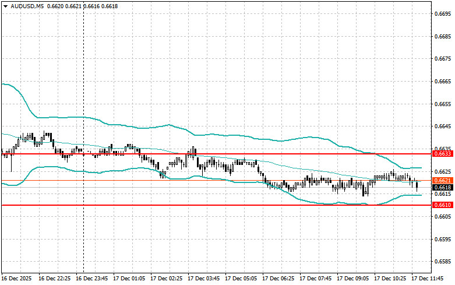Select the 16 Dec 23:45 time label
This screenshot has width=455, height=285.
[91, 279]
